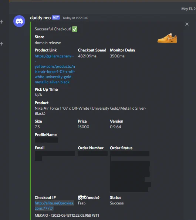Viewport: 196px width, 220px height.
Task: Click the 'Product Link' field label
Action: [46, 50]
